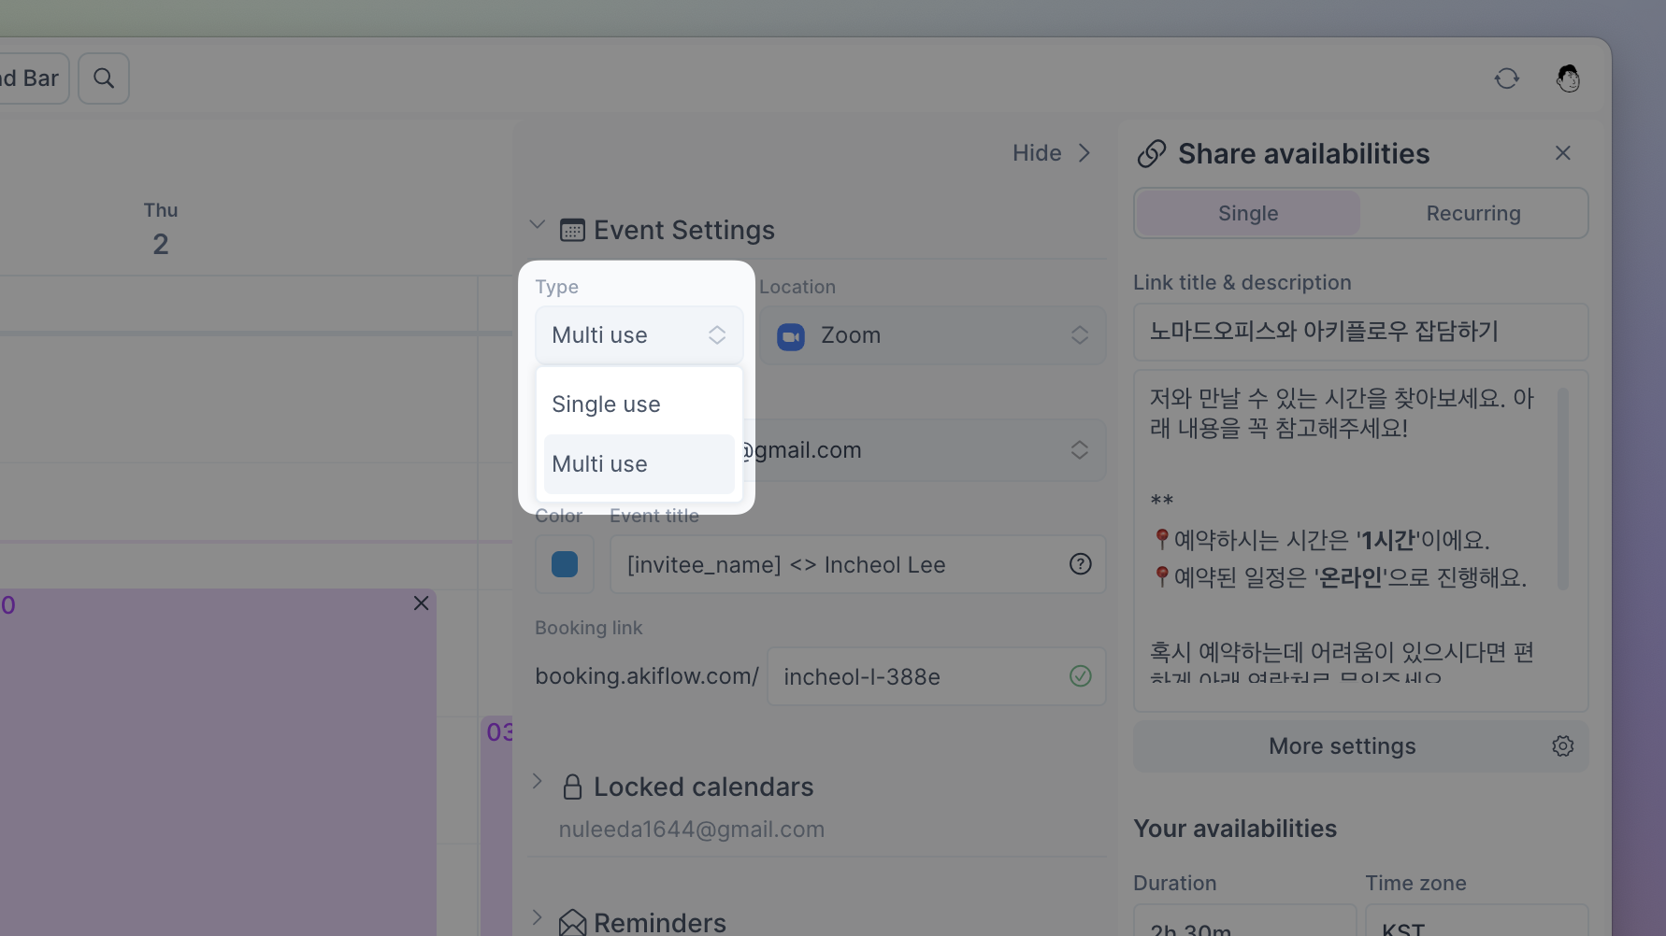The image size is (1666, 936).
Task: Select Multi use option in list
Action: click(x=639, y=464)
